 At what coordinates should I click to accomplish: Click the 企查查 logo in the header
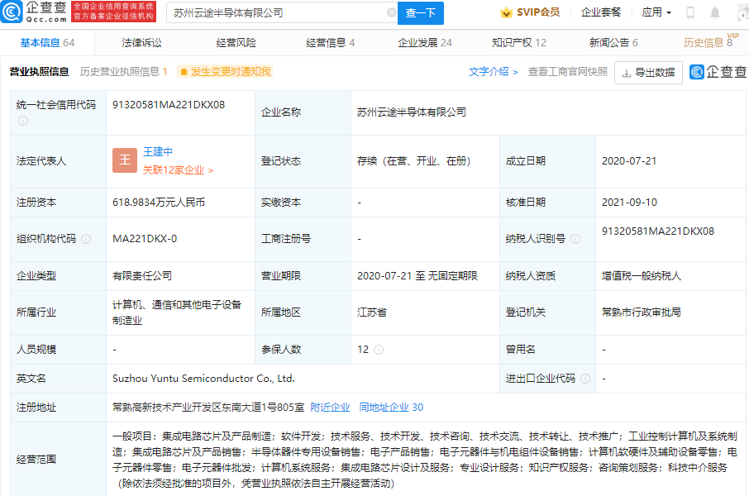pos(35,12)
